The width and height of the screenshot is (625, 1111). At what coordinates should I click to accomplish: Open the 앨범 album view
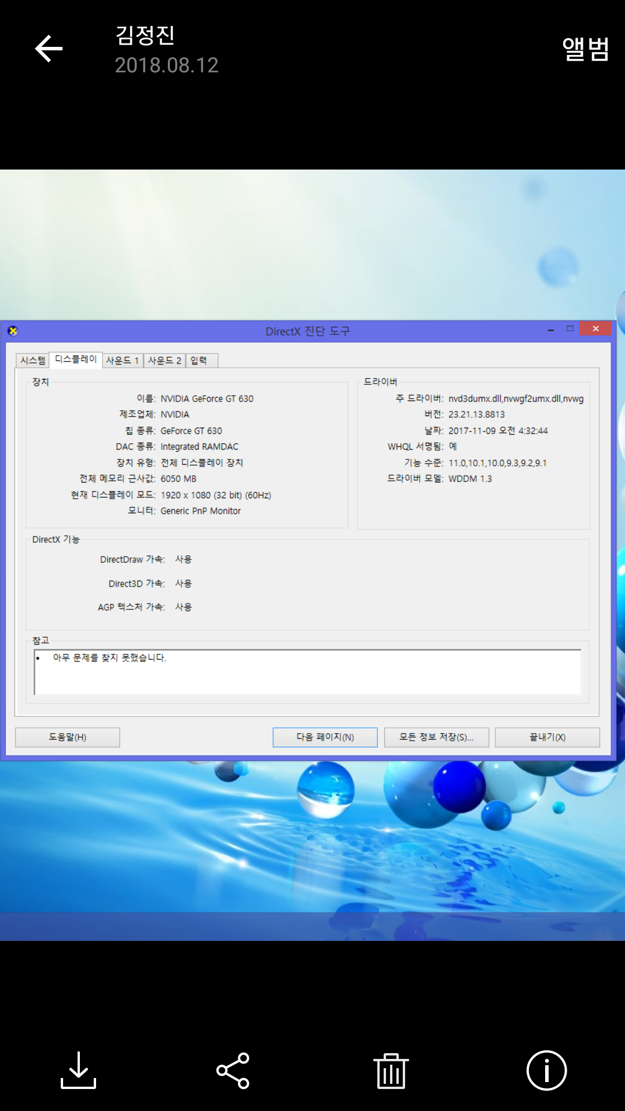point(585,49)
